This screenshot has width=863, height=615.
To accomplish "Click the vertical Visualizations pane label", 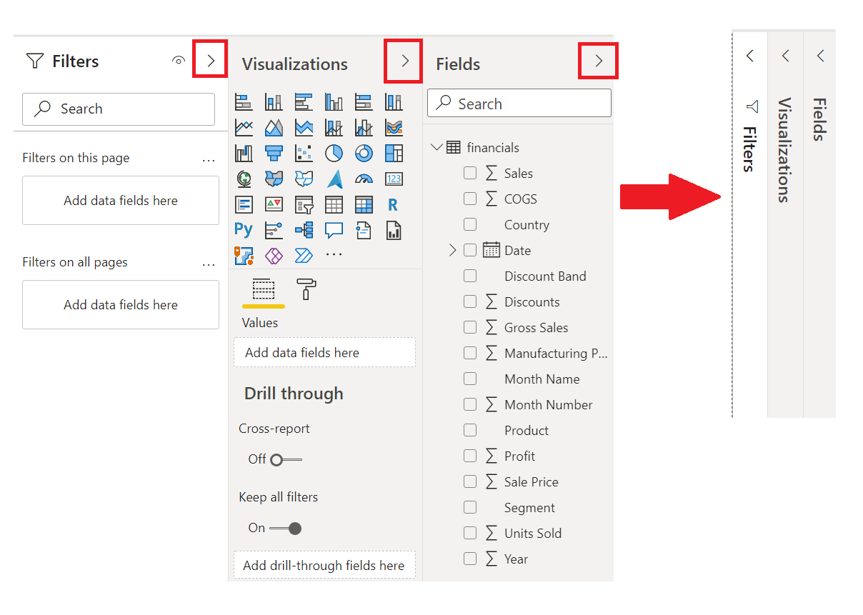I will pyautogui.click(x=784, y=150).
